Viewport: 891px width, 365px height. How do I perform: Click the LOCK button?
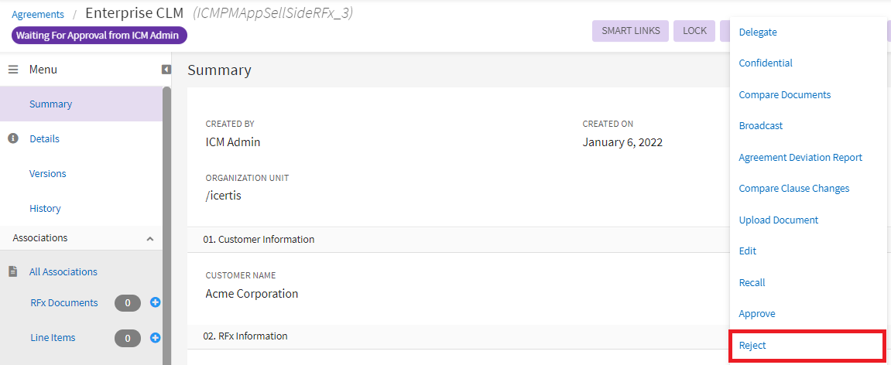tap(694, 31)
